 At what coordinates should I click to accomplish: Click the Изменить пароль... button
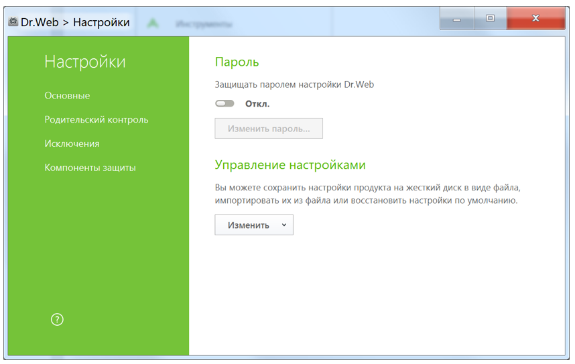[269, 129]
